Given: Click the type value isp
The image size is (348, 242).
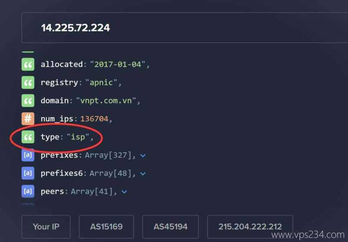Looking at the screenshot, I should coord(78,137).
